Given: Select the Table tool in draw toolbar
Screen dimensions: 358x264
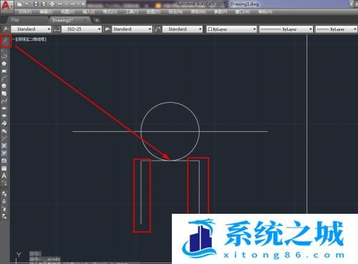Looking at the screenshot, I should pos(4,168).
